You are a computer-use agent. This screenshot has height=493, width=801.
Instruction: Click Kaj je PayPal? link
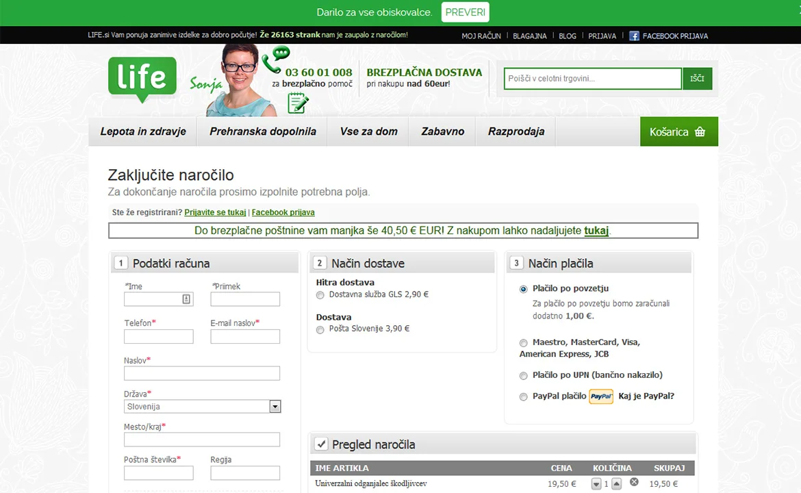tap(646, 396)
